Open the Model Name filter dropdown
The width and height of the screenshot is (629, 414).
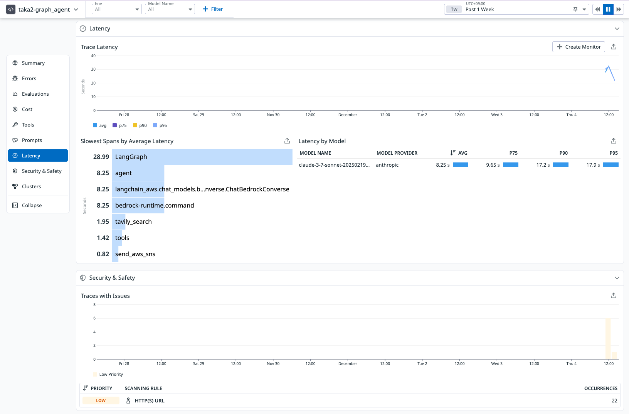click(170, 9)
